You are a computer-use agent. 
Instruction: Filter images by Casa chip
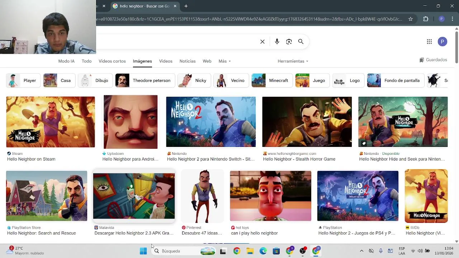click(x=59, y=81)
